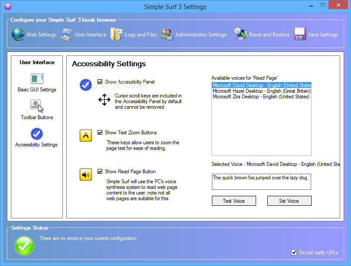
Task: Select the Accessibility Settings sidebar label
Action: (36, 145)
